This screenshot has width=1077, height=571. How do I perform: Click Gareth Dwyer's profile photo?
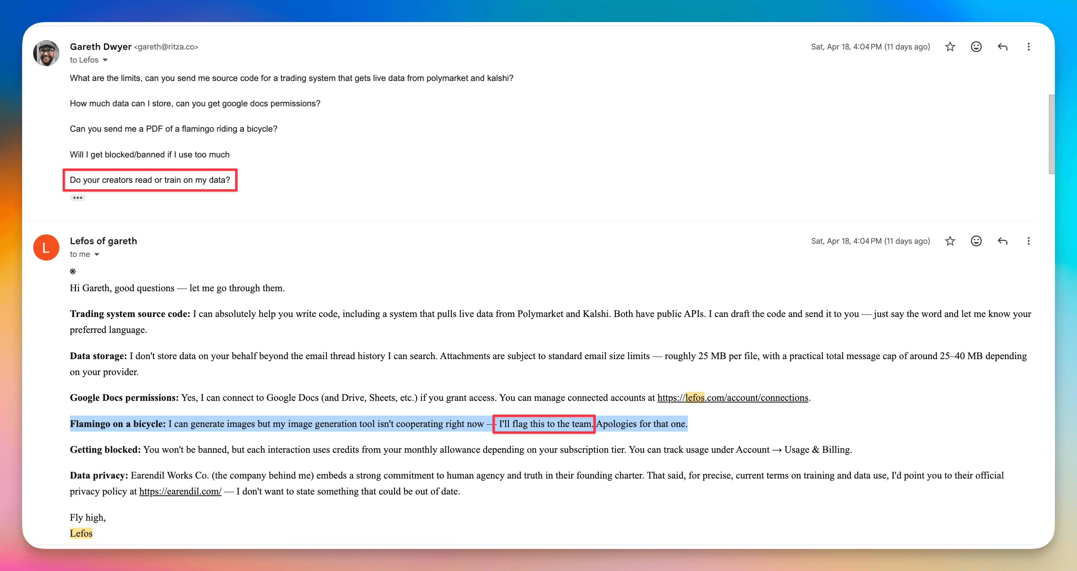tap(46, 53)
